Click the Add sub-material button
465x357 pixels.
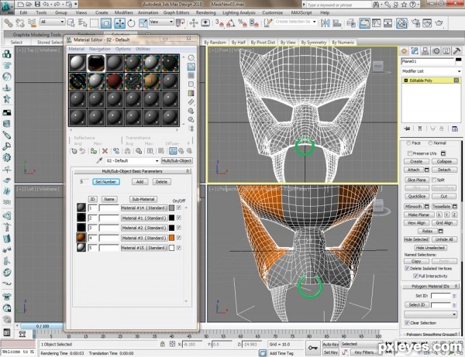click(139, 182)
